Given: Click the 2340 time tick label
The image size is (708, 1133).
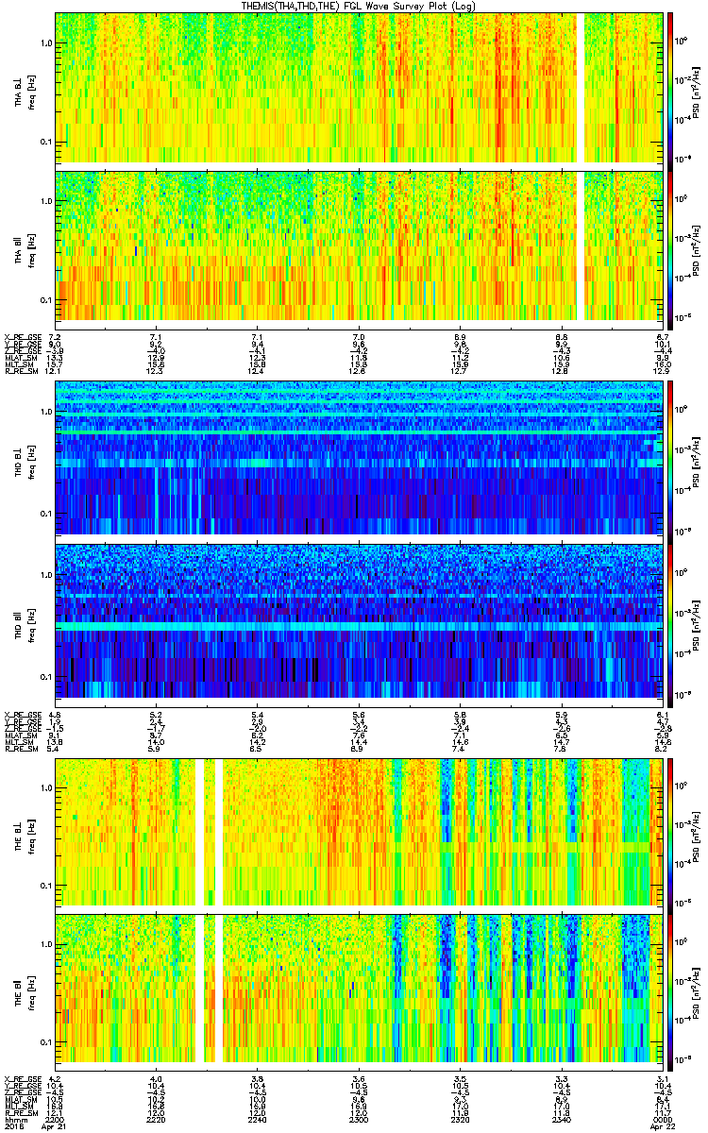Looking at the screenshot, I should pyautogui.click(x=561, y=1119).
